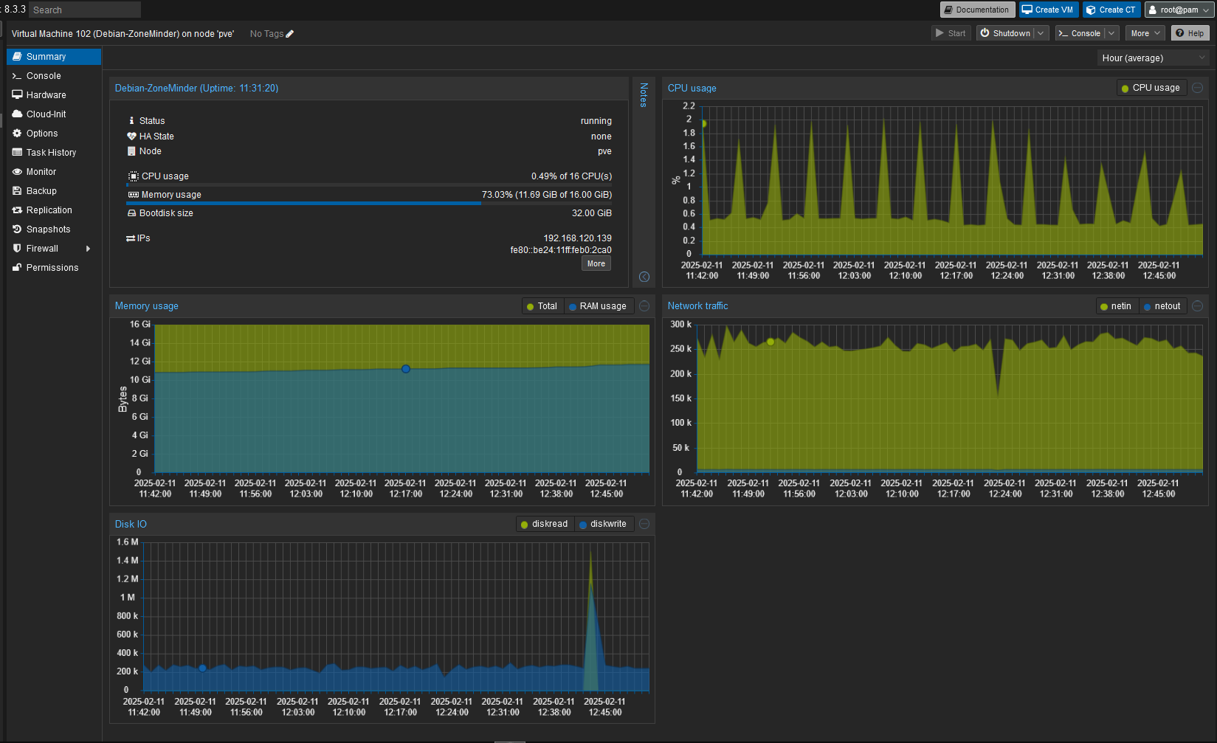Screen dimensions: 1217x743
Task: Open the Shutdown dropdown arrow
Action: pyautogui.click(x=1041, y=33)
